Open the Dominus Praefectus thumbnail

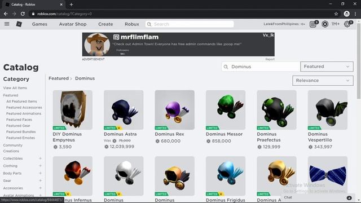(277, 110)
